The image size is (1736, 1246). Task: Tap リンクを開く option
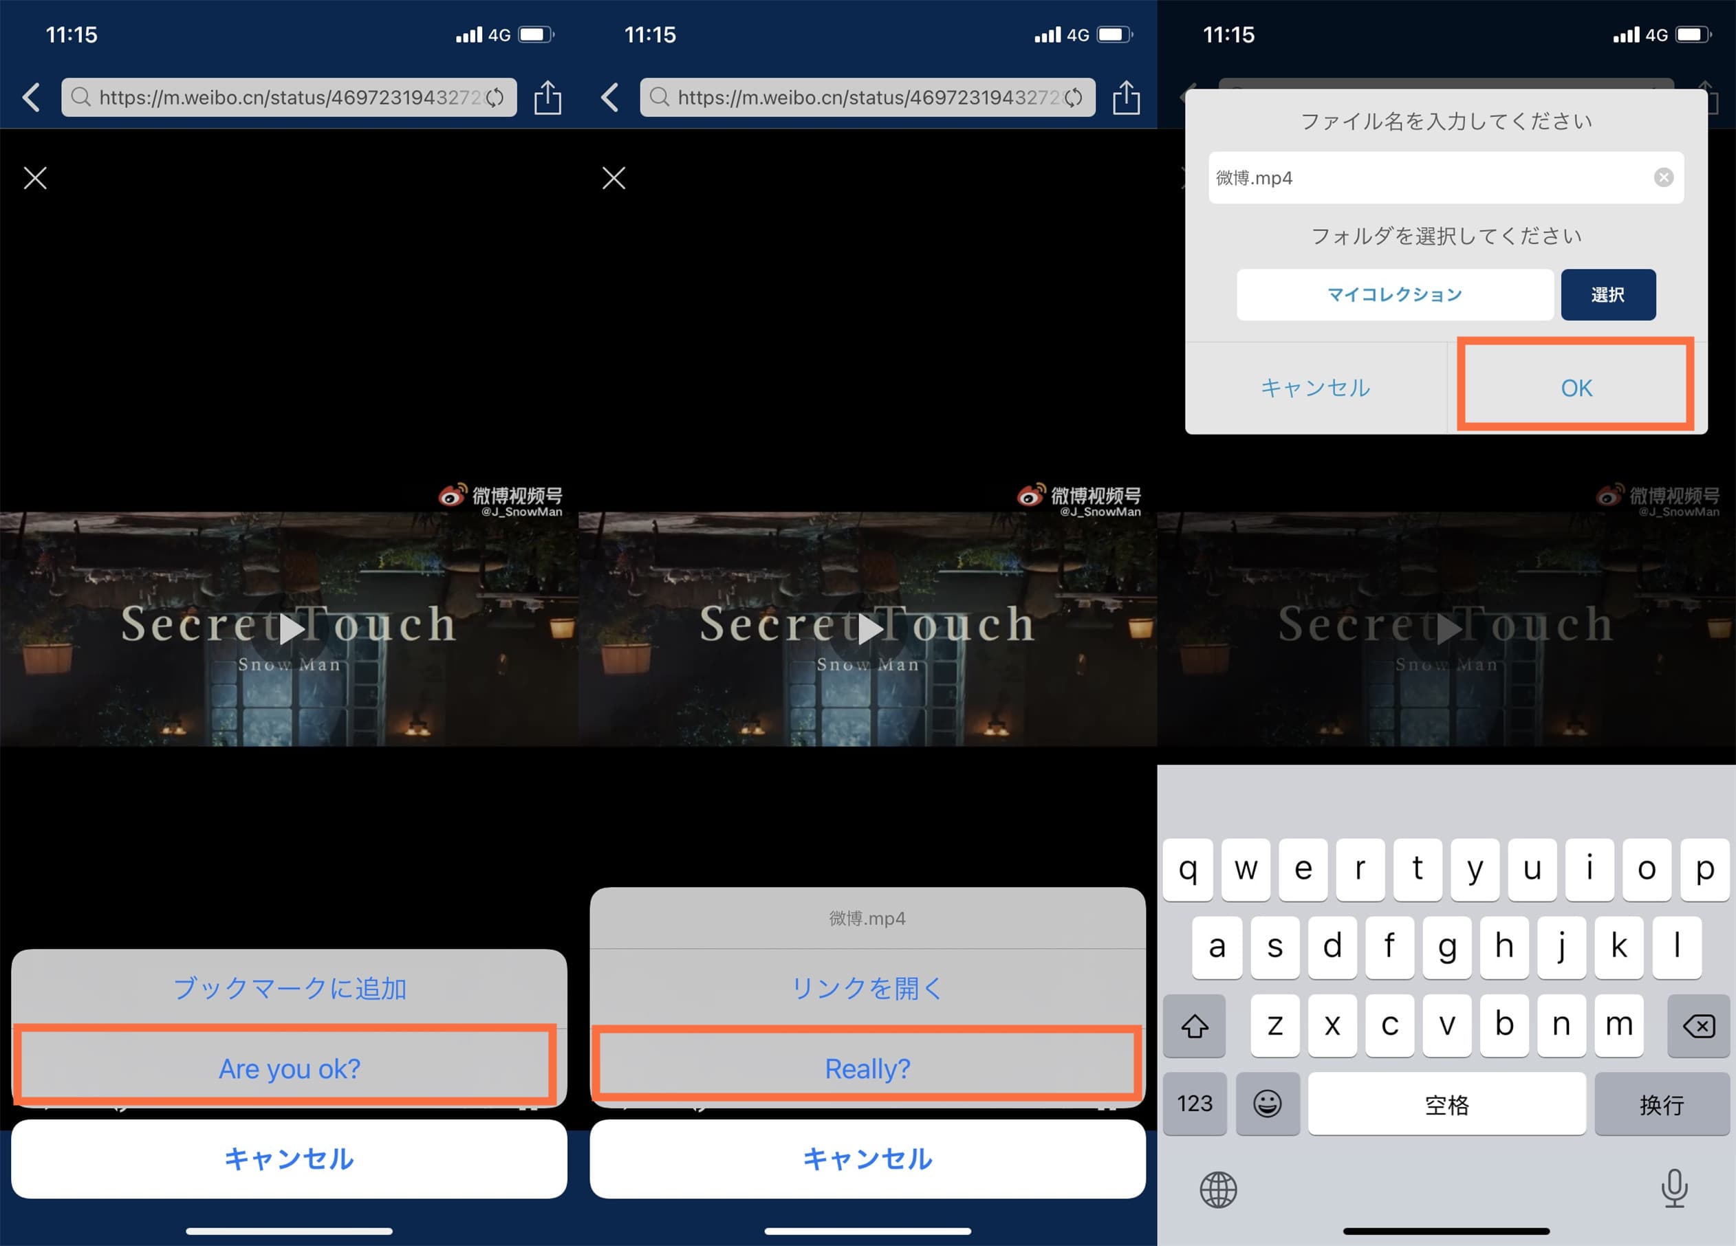coord(867,987)
